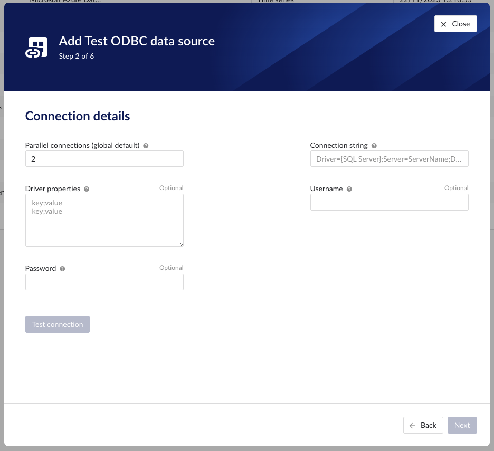Screen dimensions: 494x451
Task: Click the ODBC data source icon in header
Action: tap(36, 48)
